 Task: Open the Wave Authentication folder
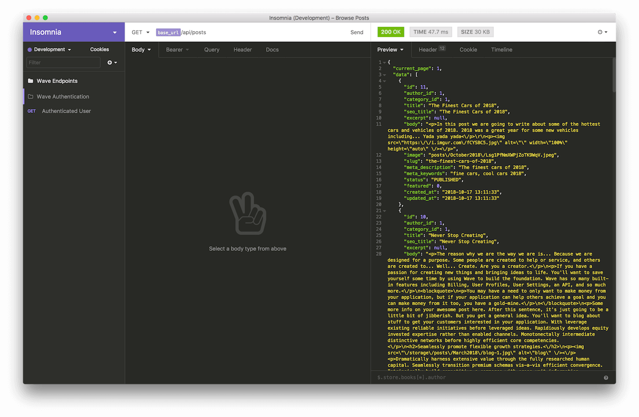coord(63,96)
